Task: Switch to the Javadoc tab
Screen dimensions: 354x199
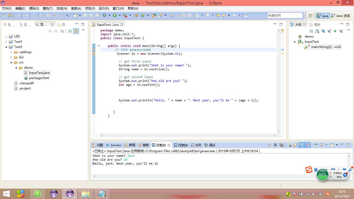Action: click(114, 145)
